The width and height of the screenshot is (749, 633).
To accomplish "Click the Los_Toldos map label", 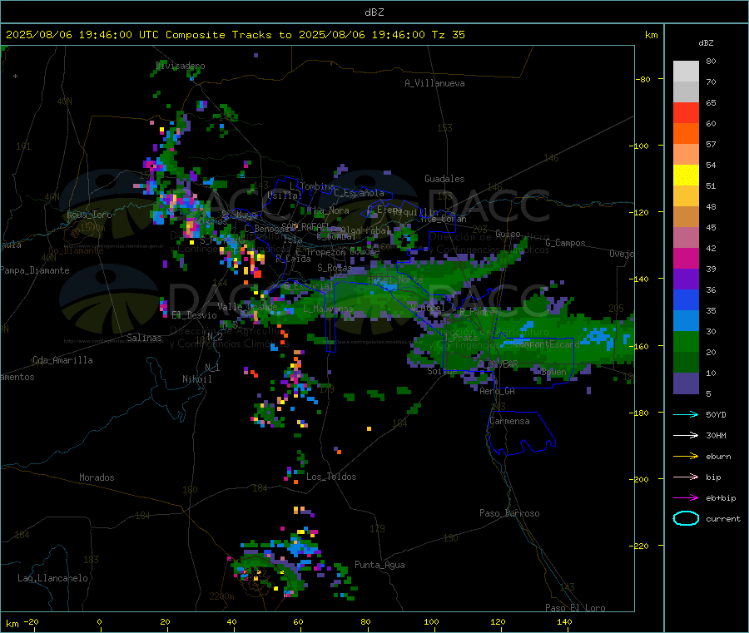I will (x=331, y=477).
